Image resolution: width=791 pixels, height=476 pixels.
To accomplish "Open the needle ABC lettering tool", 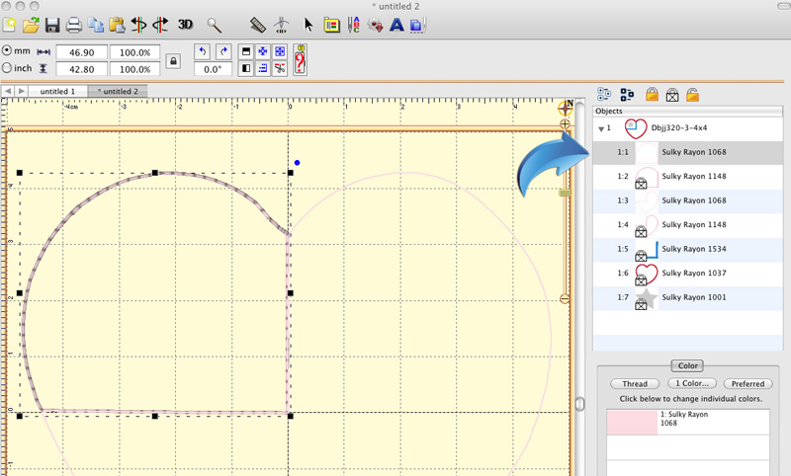I will tap(353, 25).
